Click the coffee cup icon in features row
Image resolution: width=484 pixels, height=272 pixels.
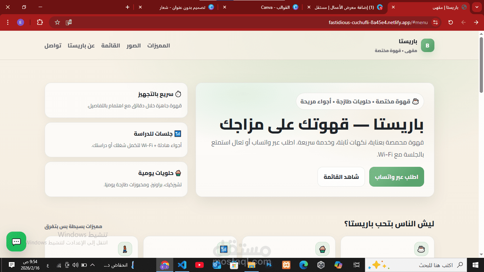[x=421, y=249]
